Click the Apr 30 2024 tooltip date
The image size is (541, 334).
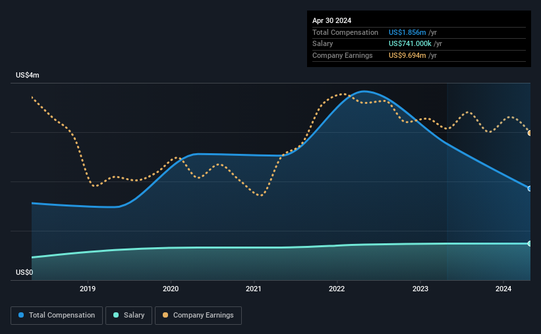331,20
